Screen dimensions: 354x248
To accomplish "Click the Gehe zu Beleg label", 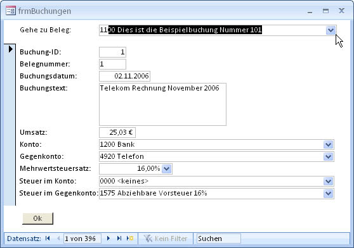I will click(46, 30).
